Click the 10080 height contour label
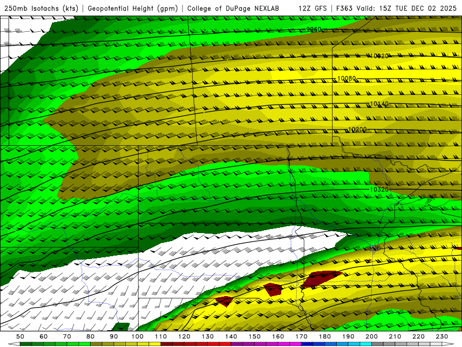The height and width of the screenshot is (347, 462). click(346, 79)
